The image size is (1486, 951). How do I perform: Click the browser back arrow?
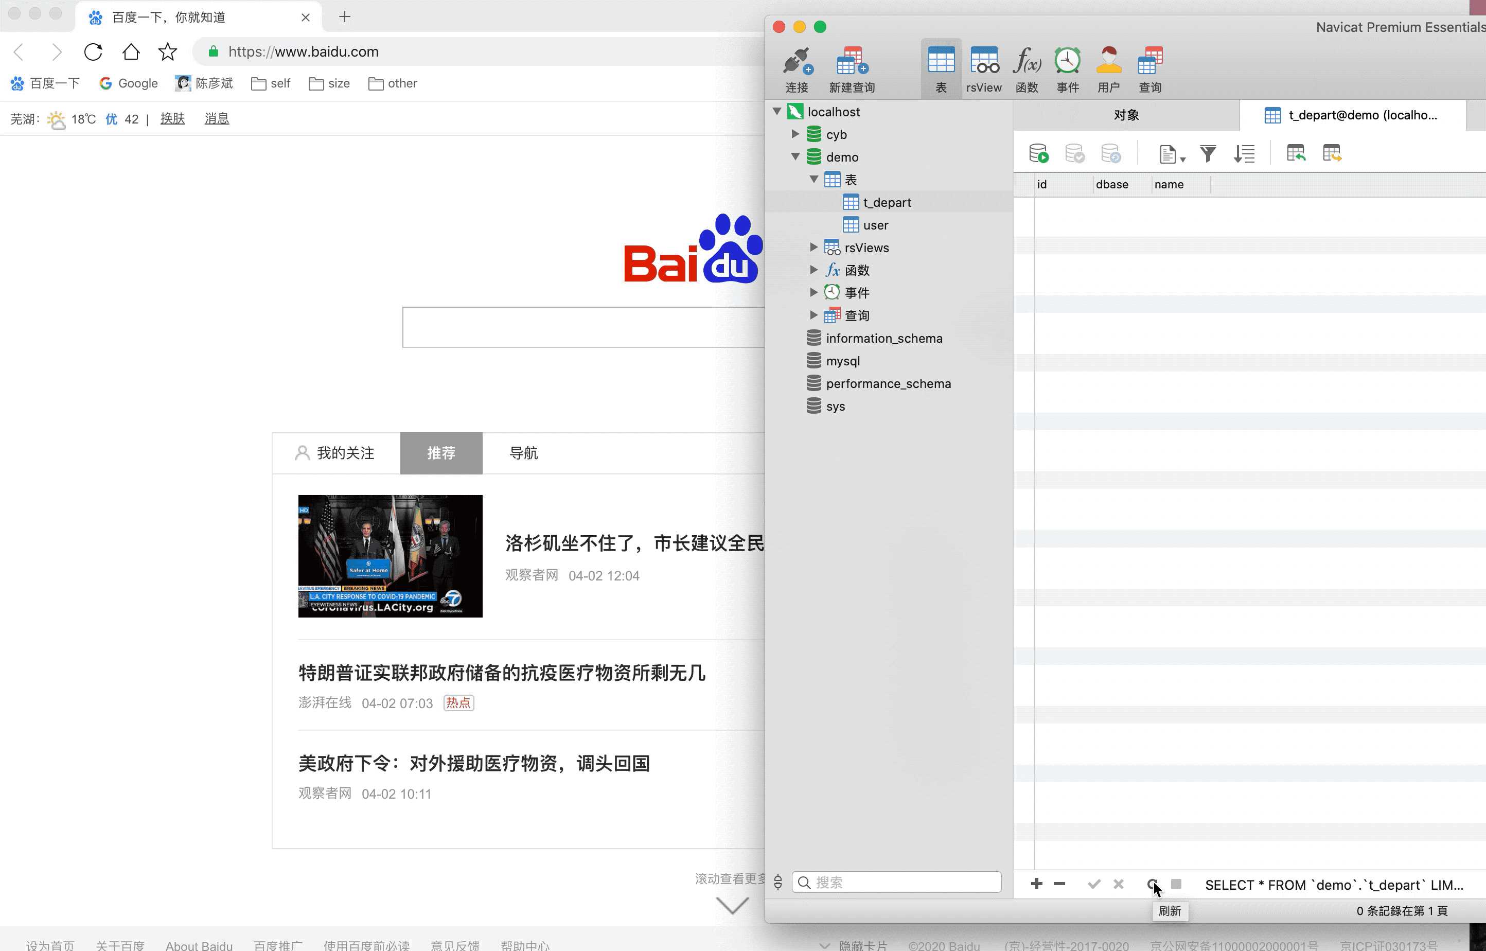(19, 52)
